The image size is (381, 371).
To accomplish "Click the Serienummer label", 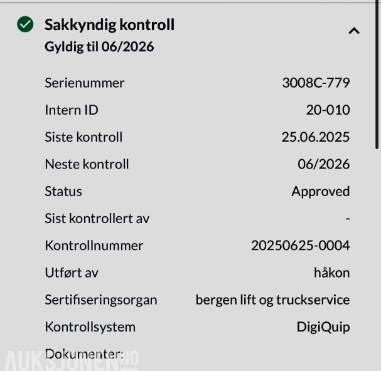I will click(x=85, y=83).
